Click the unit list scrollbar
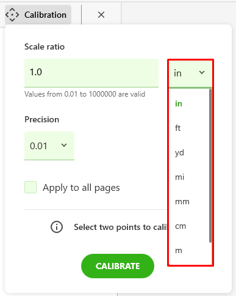 click(x=210, y=166)
